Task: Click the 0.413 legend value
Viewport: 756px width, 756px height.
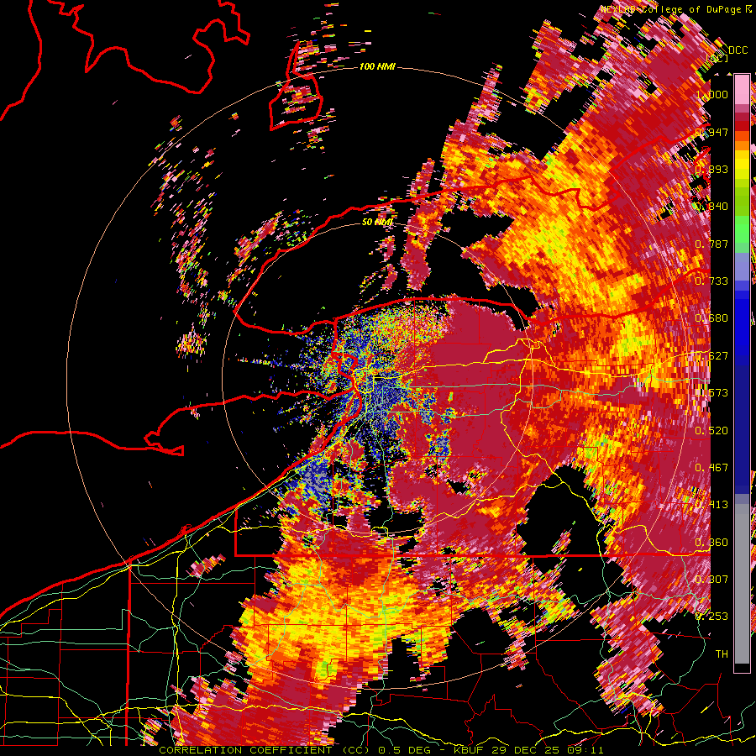Action: 711,505
